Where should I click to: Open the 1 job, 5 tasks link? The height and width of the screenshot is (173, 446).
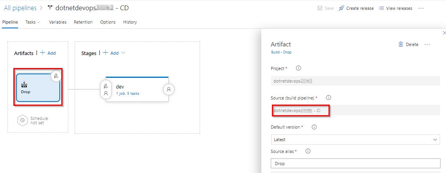tap(127, 93)
